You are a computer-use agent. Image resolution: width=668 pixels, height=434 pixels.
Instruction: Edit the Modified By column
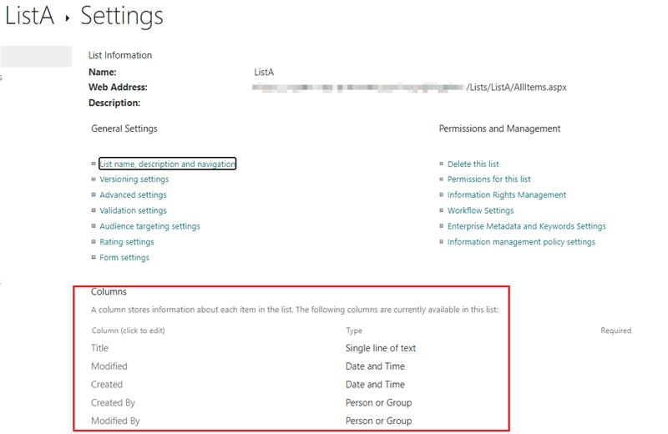(x=115, y=421)
